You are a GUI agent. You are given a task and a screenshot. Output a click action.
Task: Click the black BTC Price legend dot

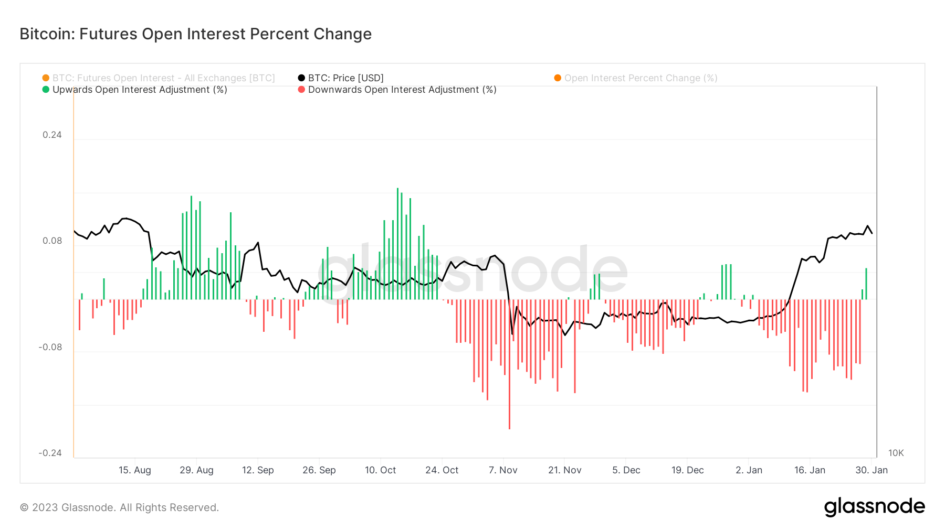coord(301,78)
